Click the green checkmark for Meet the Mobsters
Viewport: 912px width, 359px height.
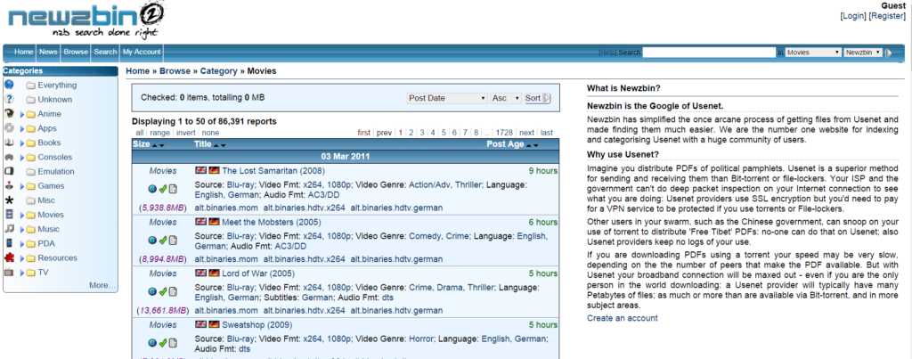click(163, 240)
